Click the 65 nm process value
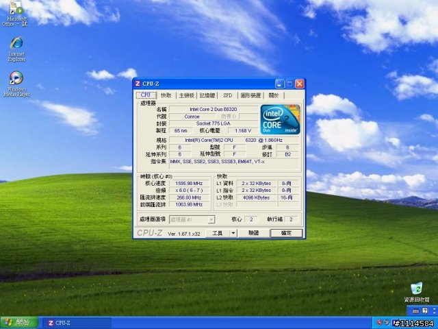The image size is (438, 329). point(181,131)
